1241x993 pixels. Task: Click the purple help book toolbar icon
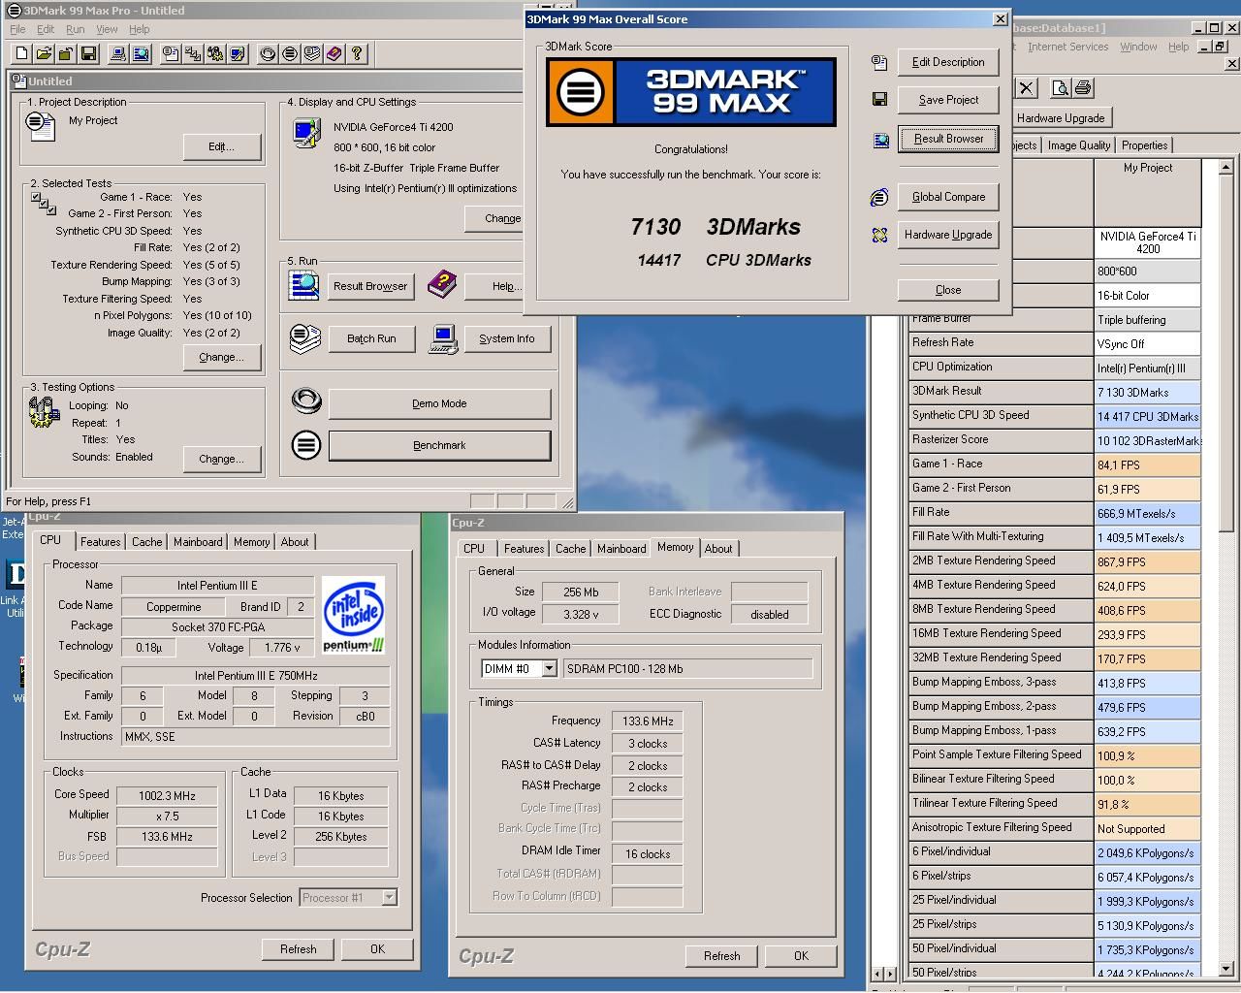coord(334,54)
